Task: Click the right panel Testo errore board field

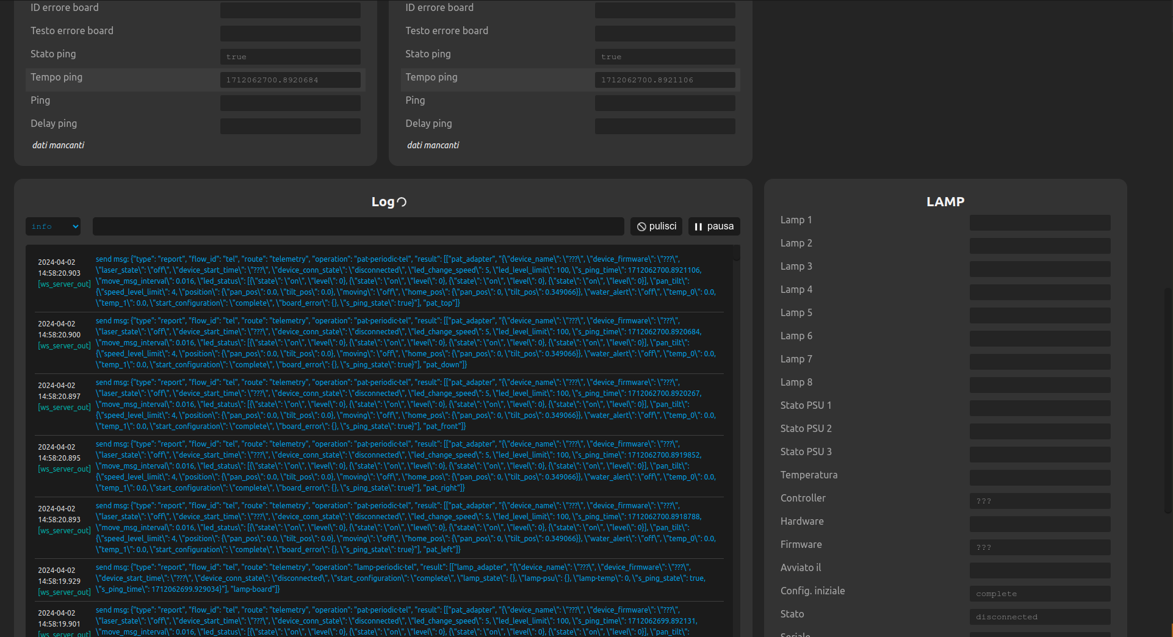Action: point(665,34)
